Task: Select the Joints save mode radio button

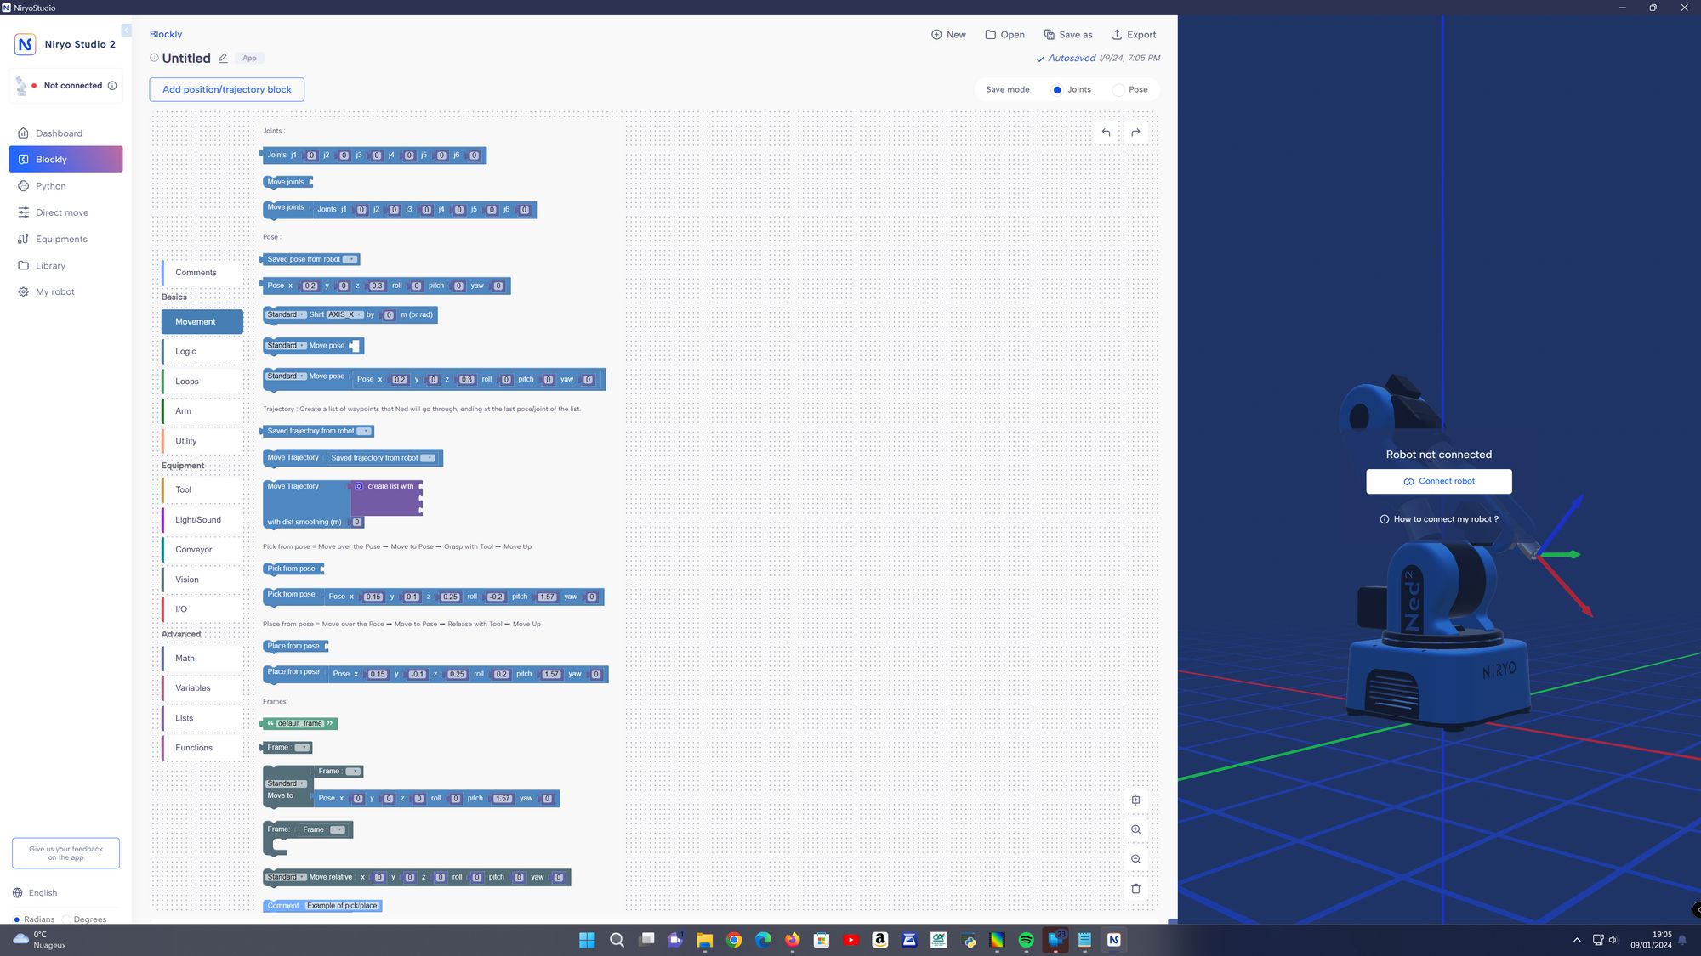Action: (1057, 90)
